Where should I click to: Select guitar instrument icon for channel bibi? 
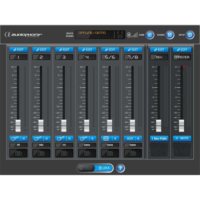click(38, 138)
